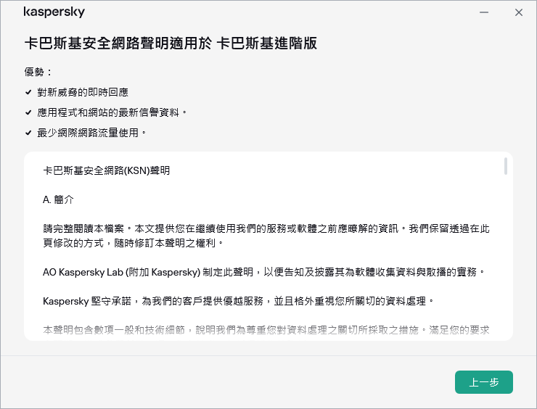Viewport: 537px width, 409px height.
Task: Close the Kaspersky Security Network dialog
Action: point(518,13)
